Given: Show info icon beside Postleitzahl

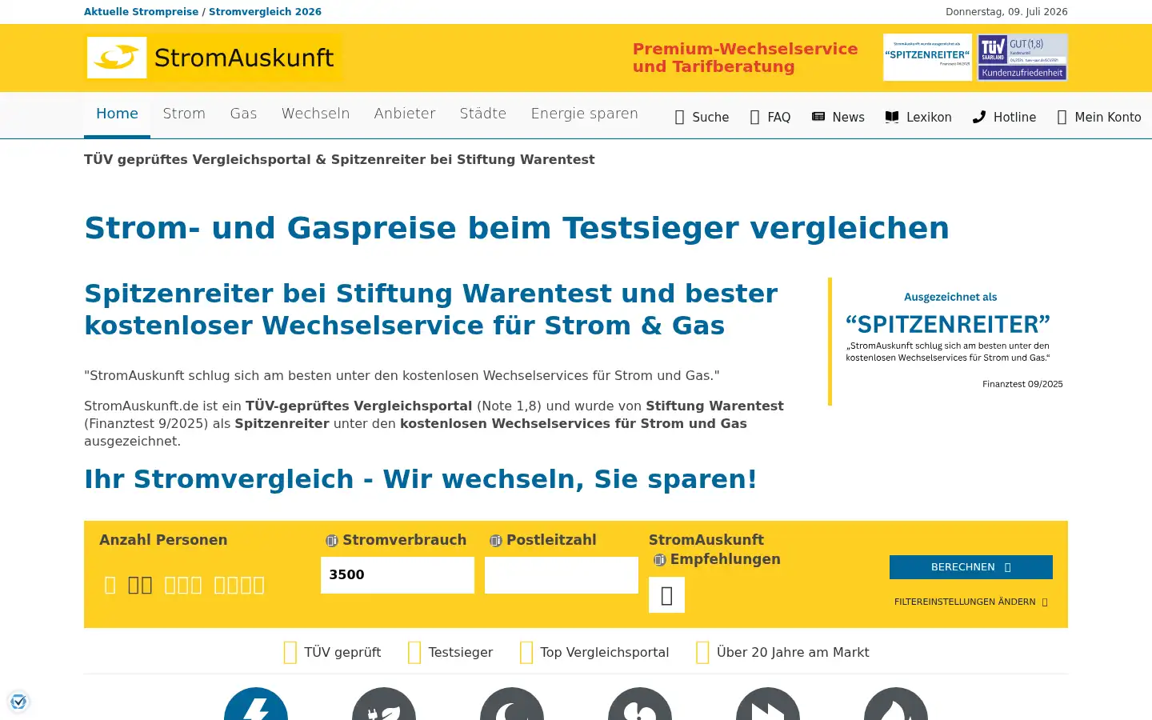Looking at the screenshot, I should click(495, 541).
